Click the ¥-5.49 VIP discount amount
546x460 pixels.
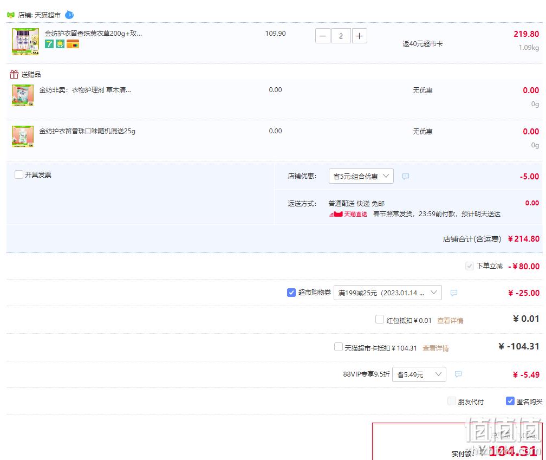[526, 375]
